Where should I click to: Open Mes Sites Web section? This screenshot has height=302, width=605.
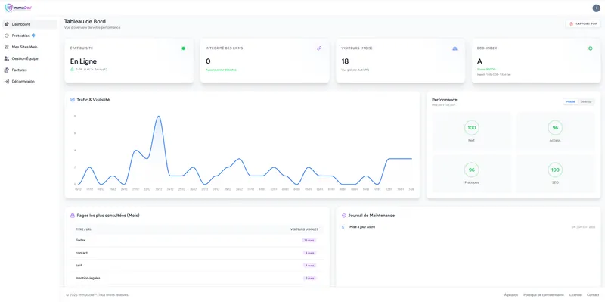pyautogui.click(x=29, y=47)
